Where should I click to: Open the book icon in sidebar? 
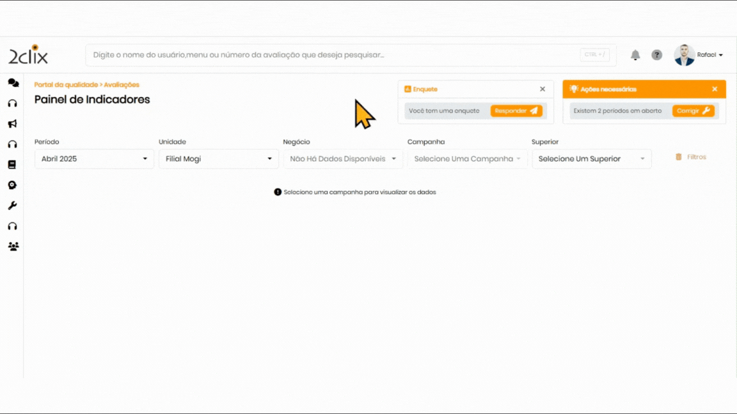12,165
